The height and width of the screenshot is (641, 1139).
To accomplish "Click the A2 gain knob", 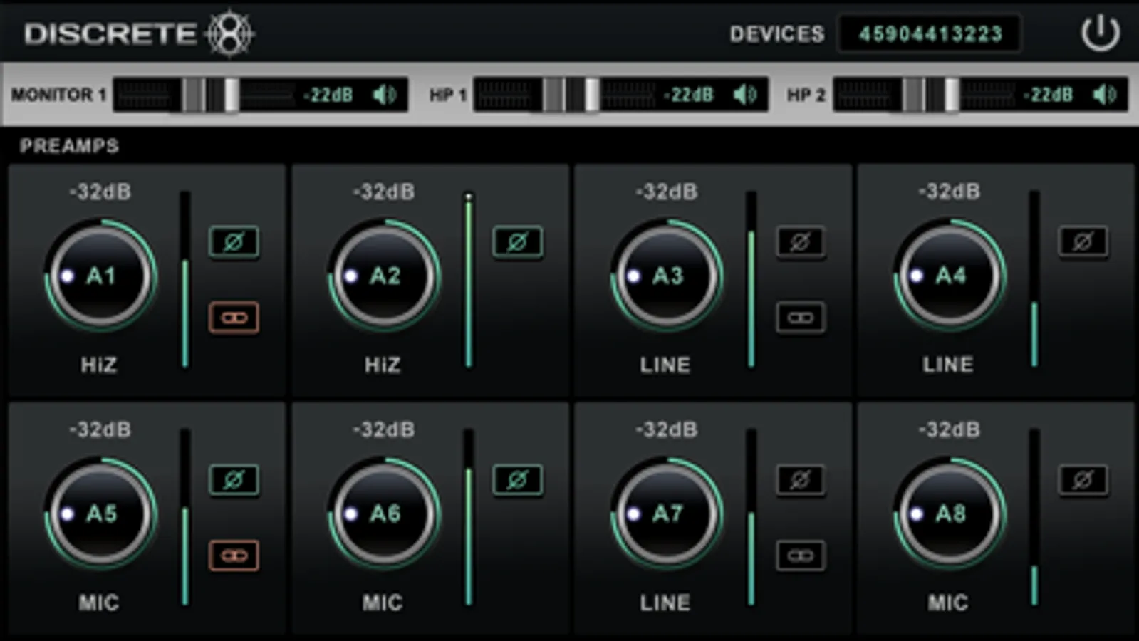I will pos(384,276).
